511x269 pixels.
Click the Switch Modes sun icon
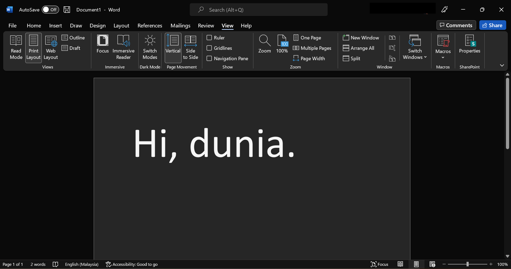pyautogui.click(x=150, y=41)
